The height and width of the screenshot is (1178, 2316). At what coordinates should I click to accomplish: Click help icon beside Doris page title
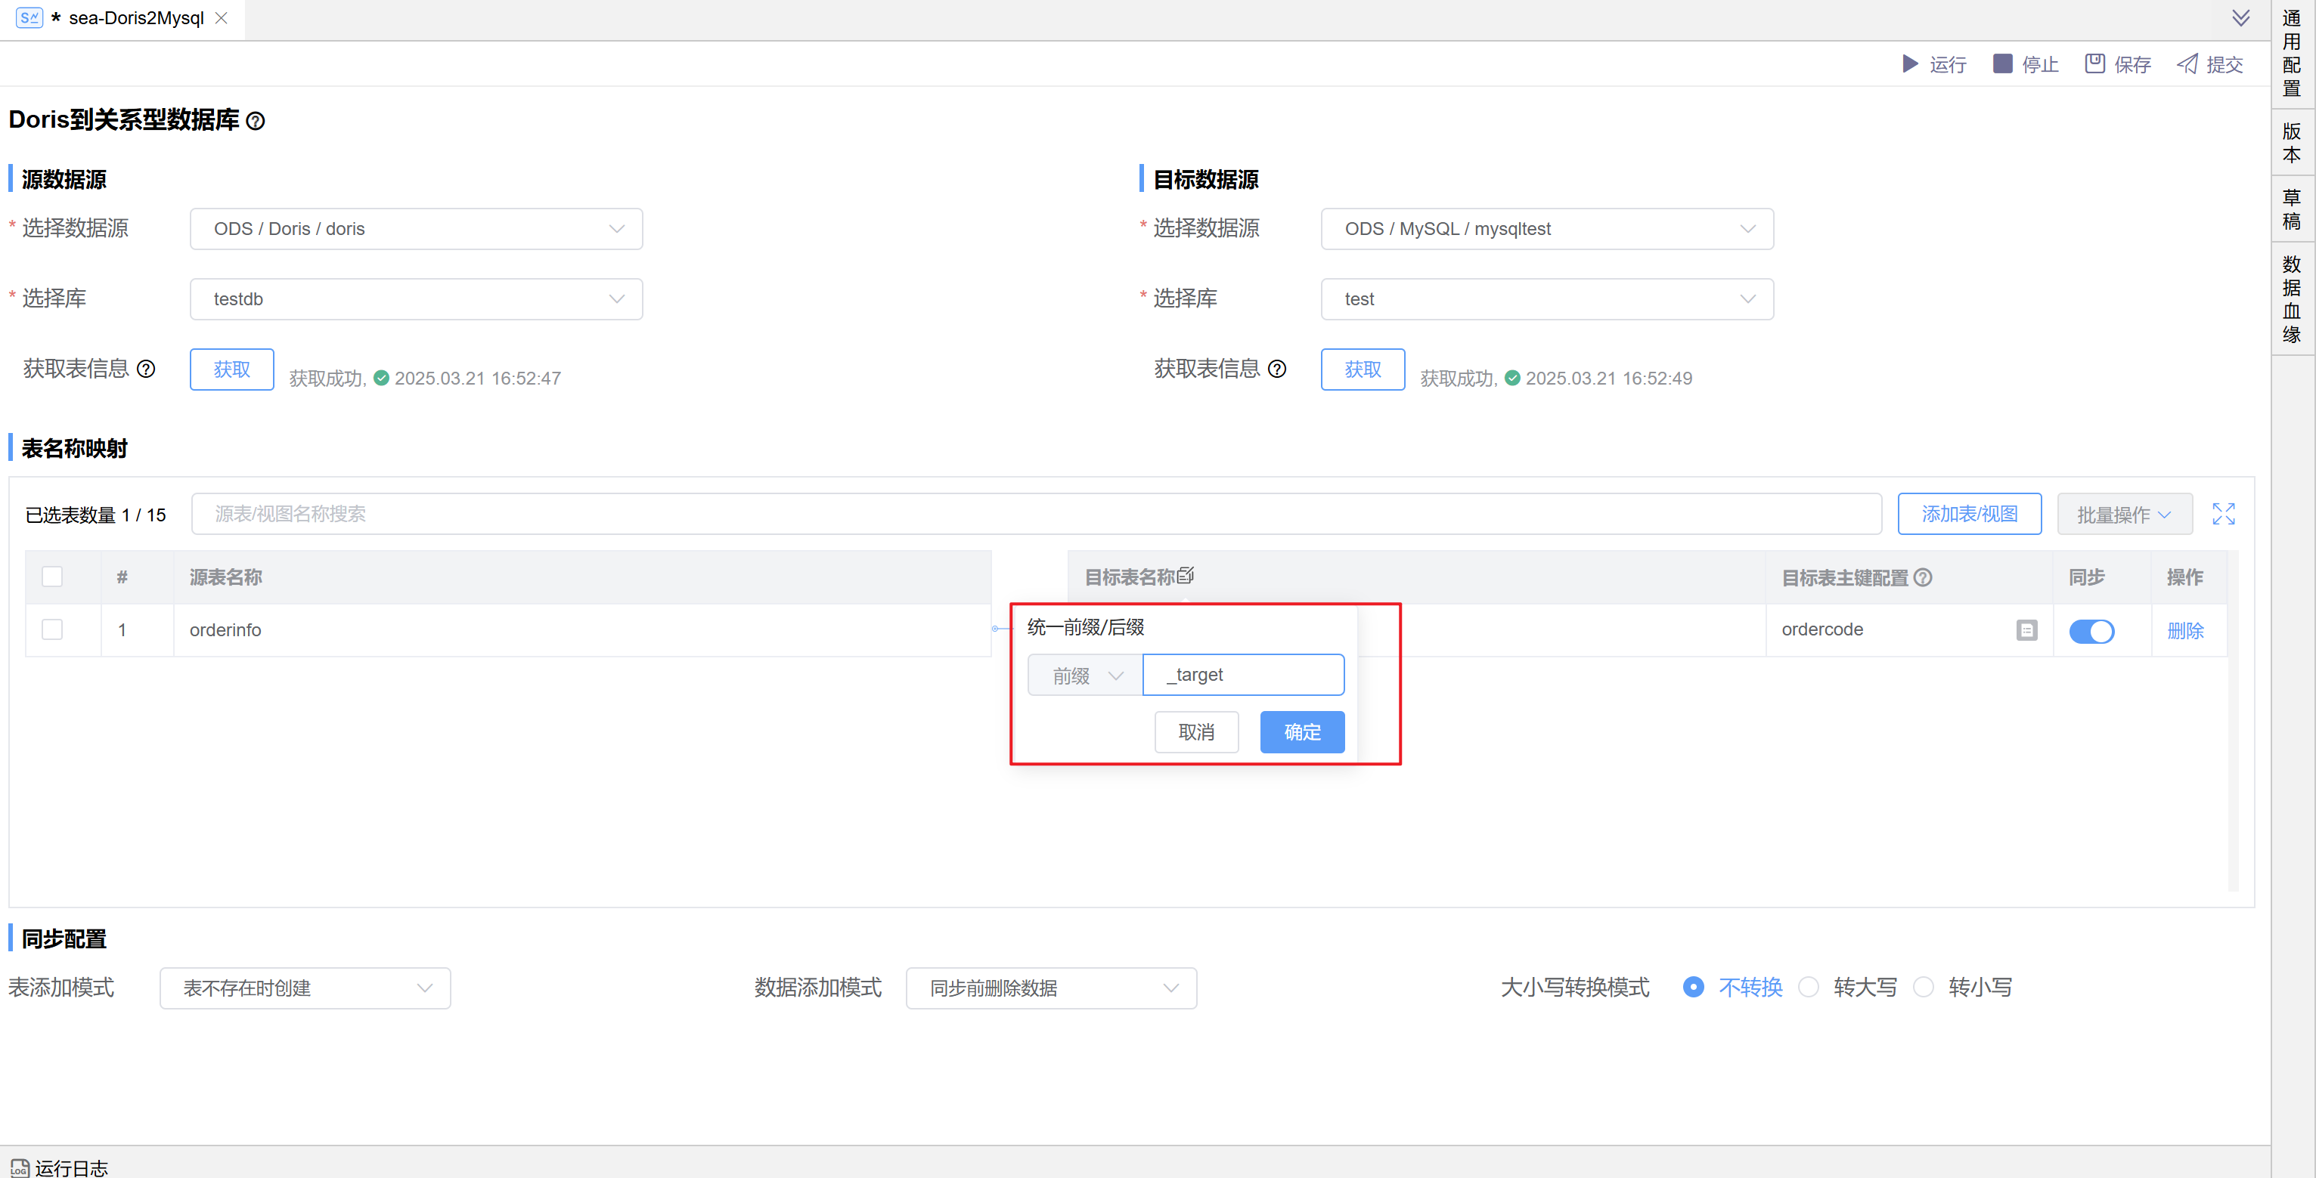point(256,122)
